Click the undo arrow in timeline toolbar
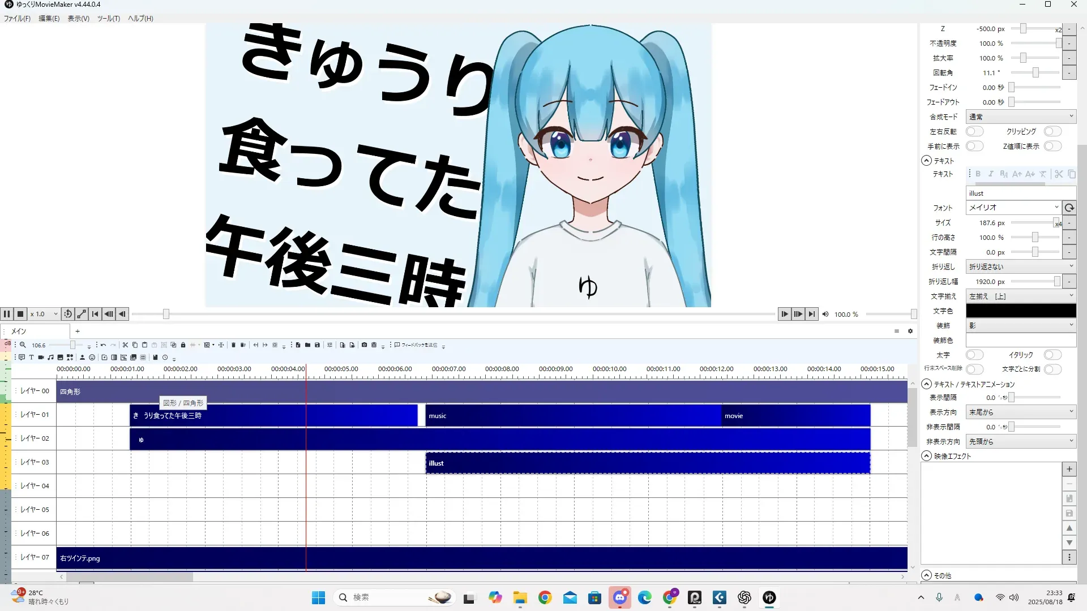 [103, 345]
